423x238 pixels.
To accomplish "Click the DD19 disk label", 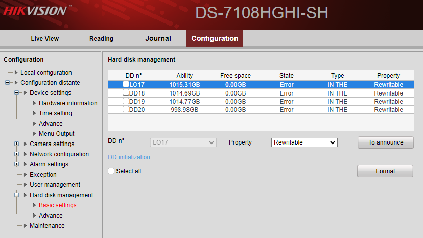I will click(137, 102).
